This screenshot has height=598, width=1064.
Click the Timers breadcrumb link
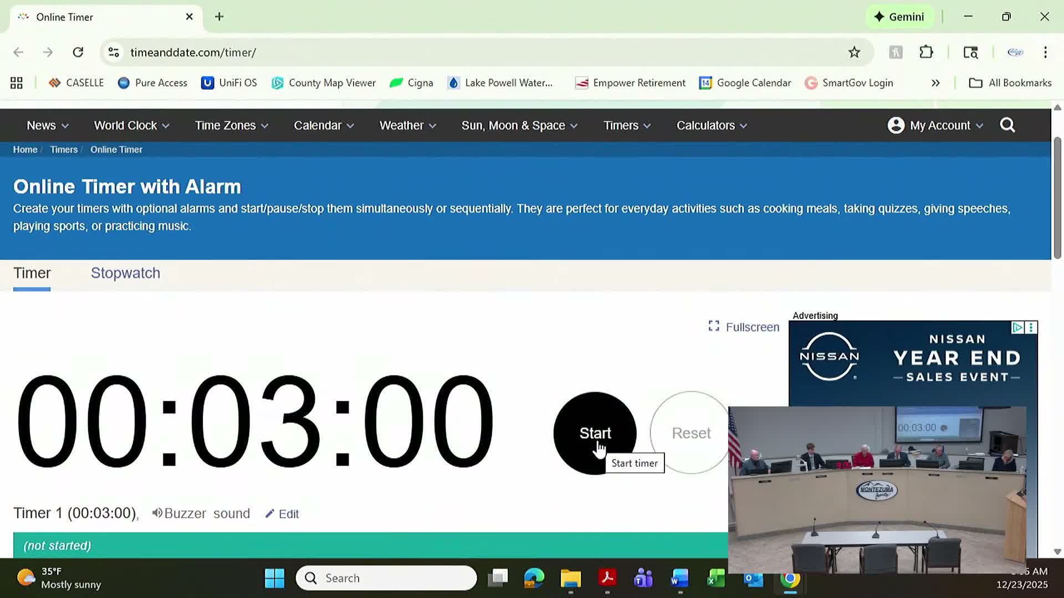tap(64, 149)
